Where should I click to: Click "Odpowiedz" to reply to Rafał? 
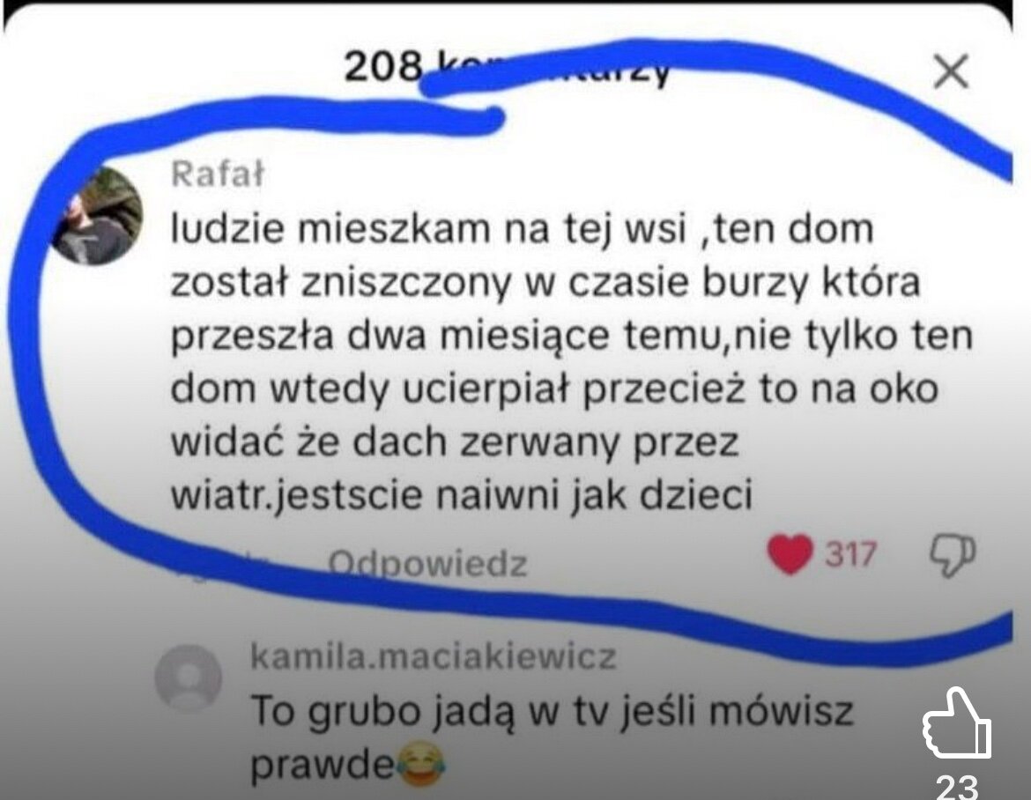427,564
